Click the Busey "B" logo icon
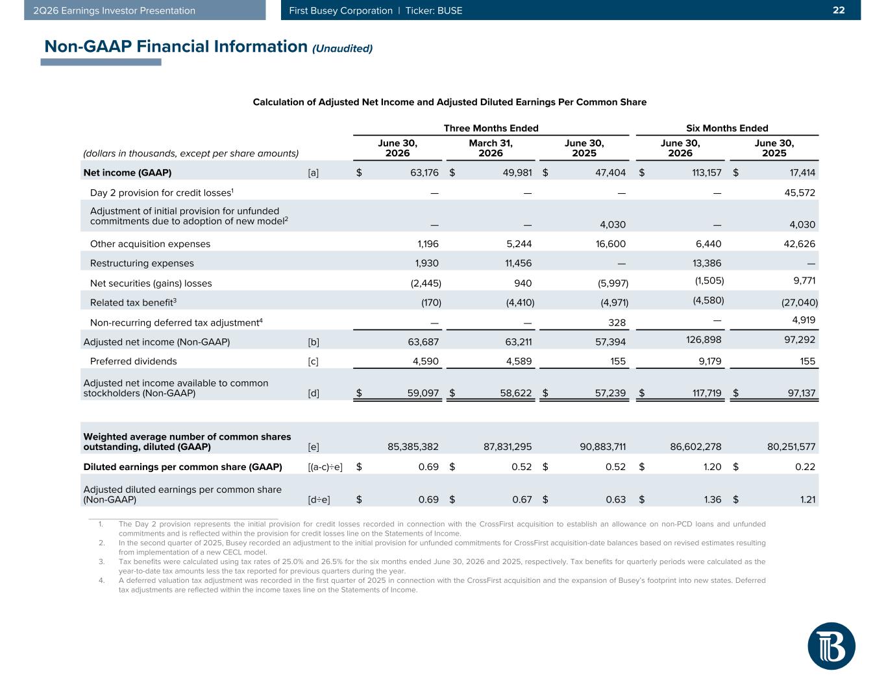The image size is (886, 684). 831,646
